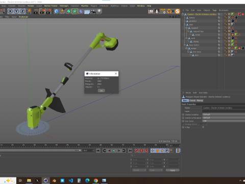Viewport: 245px width, 184px height.
Task: Play the animation forwards
Action: click(x=114, y=151)
